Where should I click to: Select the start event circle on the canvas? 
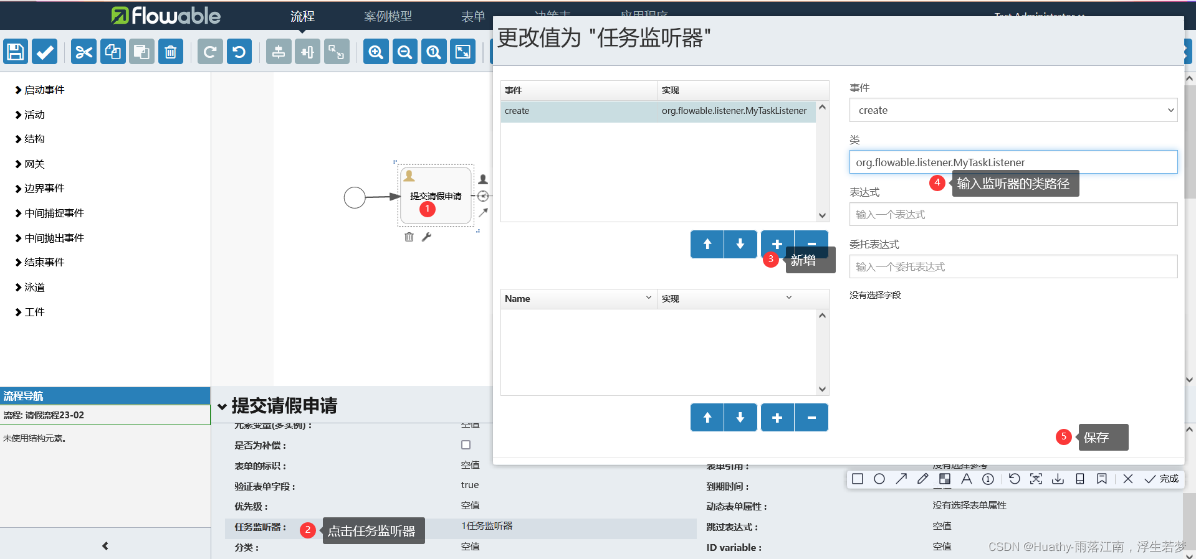click(x=355, y=198)
